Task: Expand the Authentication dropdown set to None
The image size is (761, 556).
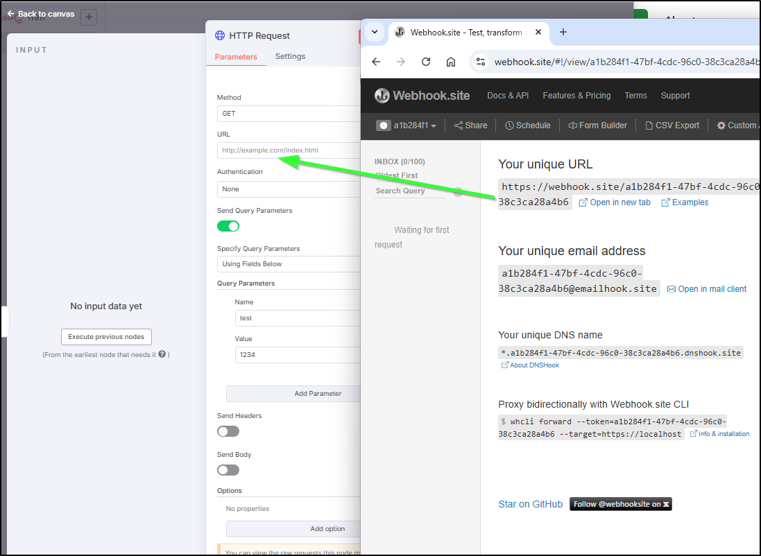Action: coord(289,189)
